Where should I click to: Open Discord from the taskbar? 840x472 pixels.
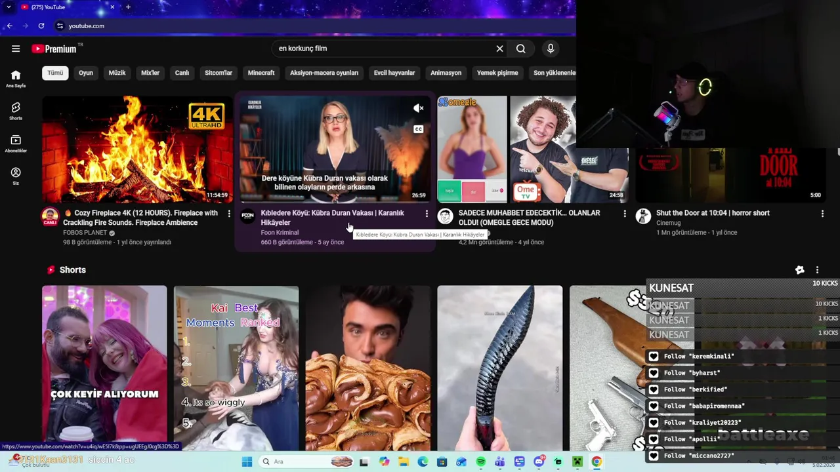point(539,462)
